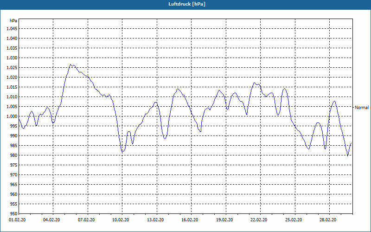Click the 22.02.20 date label

(259, 220)
